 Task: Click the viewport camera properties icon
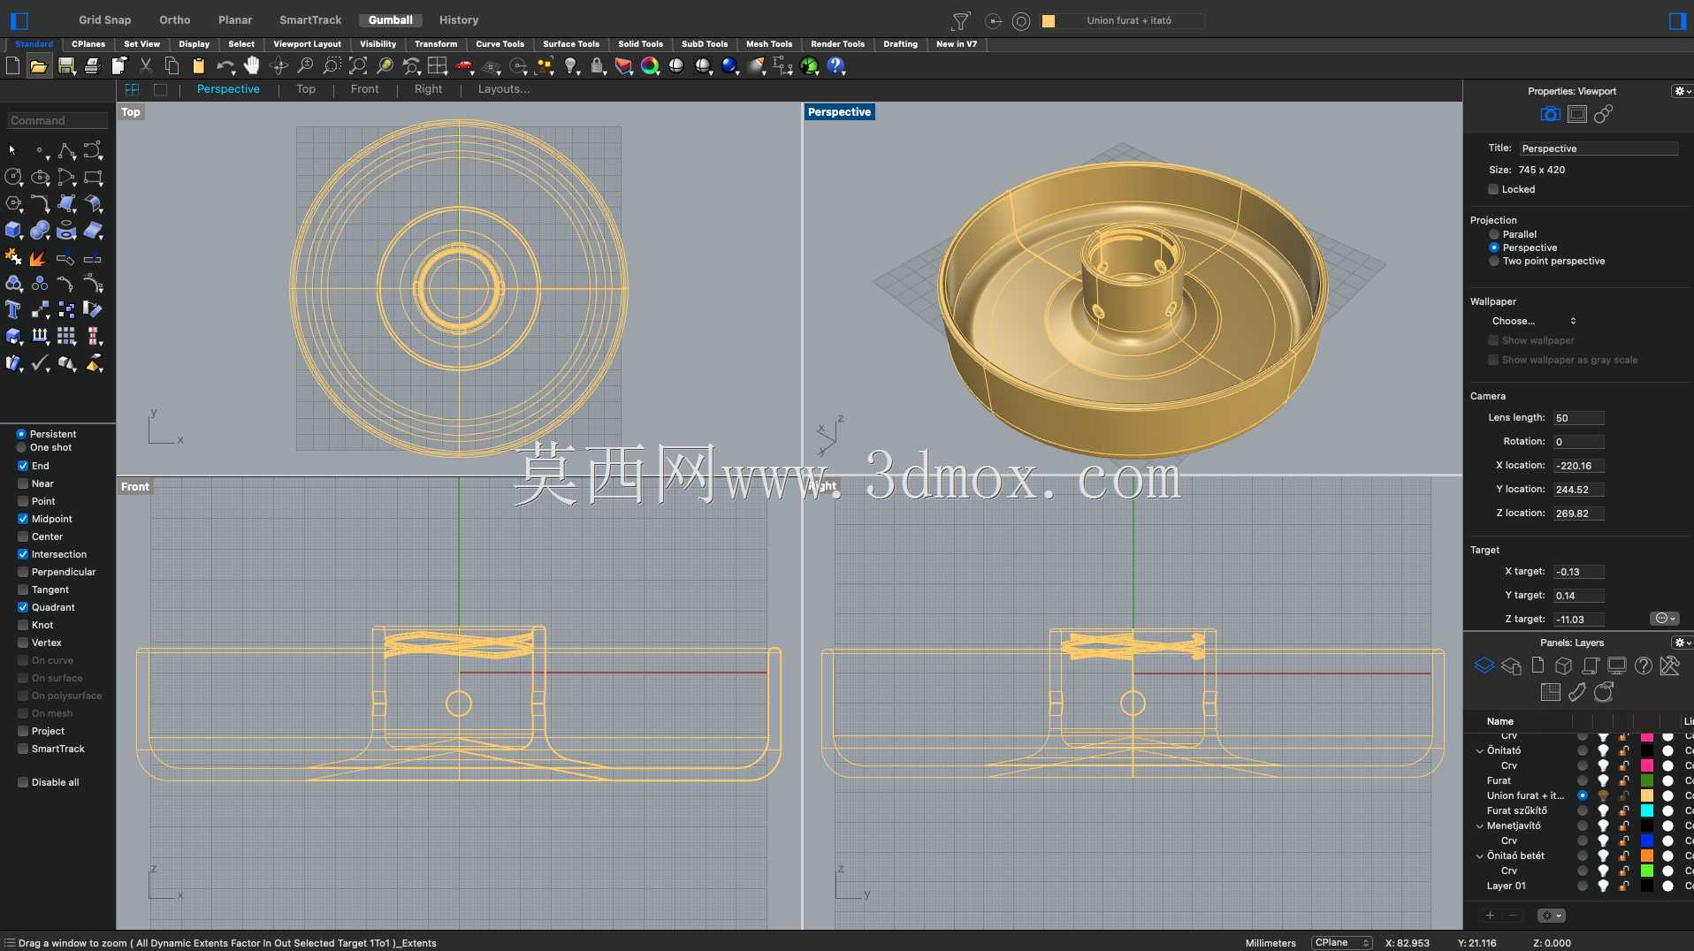pos(1550,114)
